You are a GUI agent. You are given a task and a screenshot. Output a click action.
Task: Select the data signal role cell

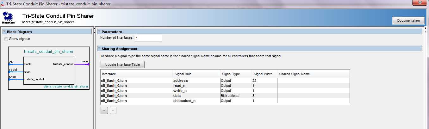tap(196, 96)
